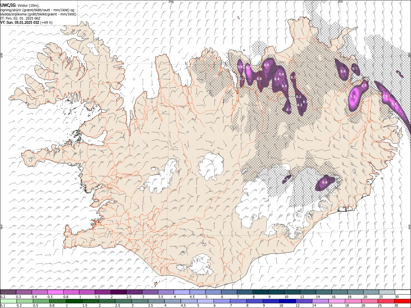Click the red-pink swatch labeled 25 in rain scale
This screenshot has width=411, height=308.
(x=386, y=301)
